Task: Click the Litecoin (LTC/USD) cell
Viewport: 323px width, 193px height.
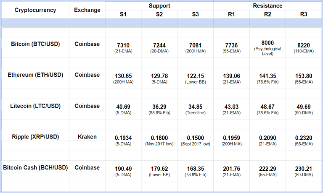Action: point(35,106)
